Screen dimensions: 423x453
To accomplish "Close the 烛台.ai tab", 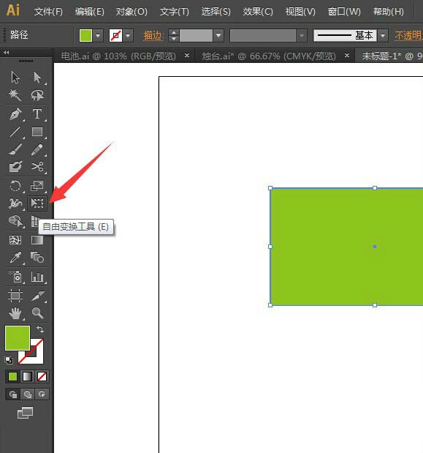I will (x=347, y=55).
